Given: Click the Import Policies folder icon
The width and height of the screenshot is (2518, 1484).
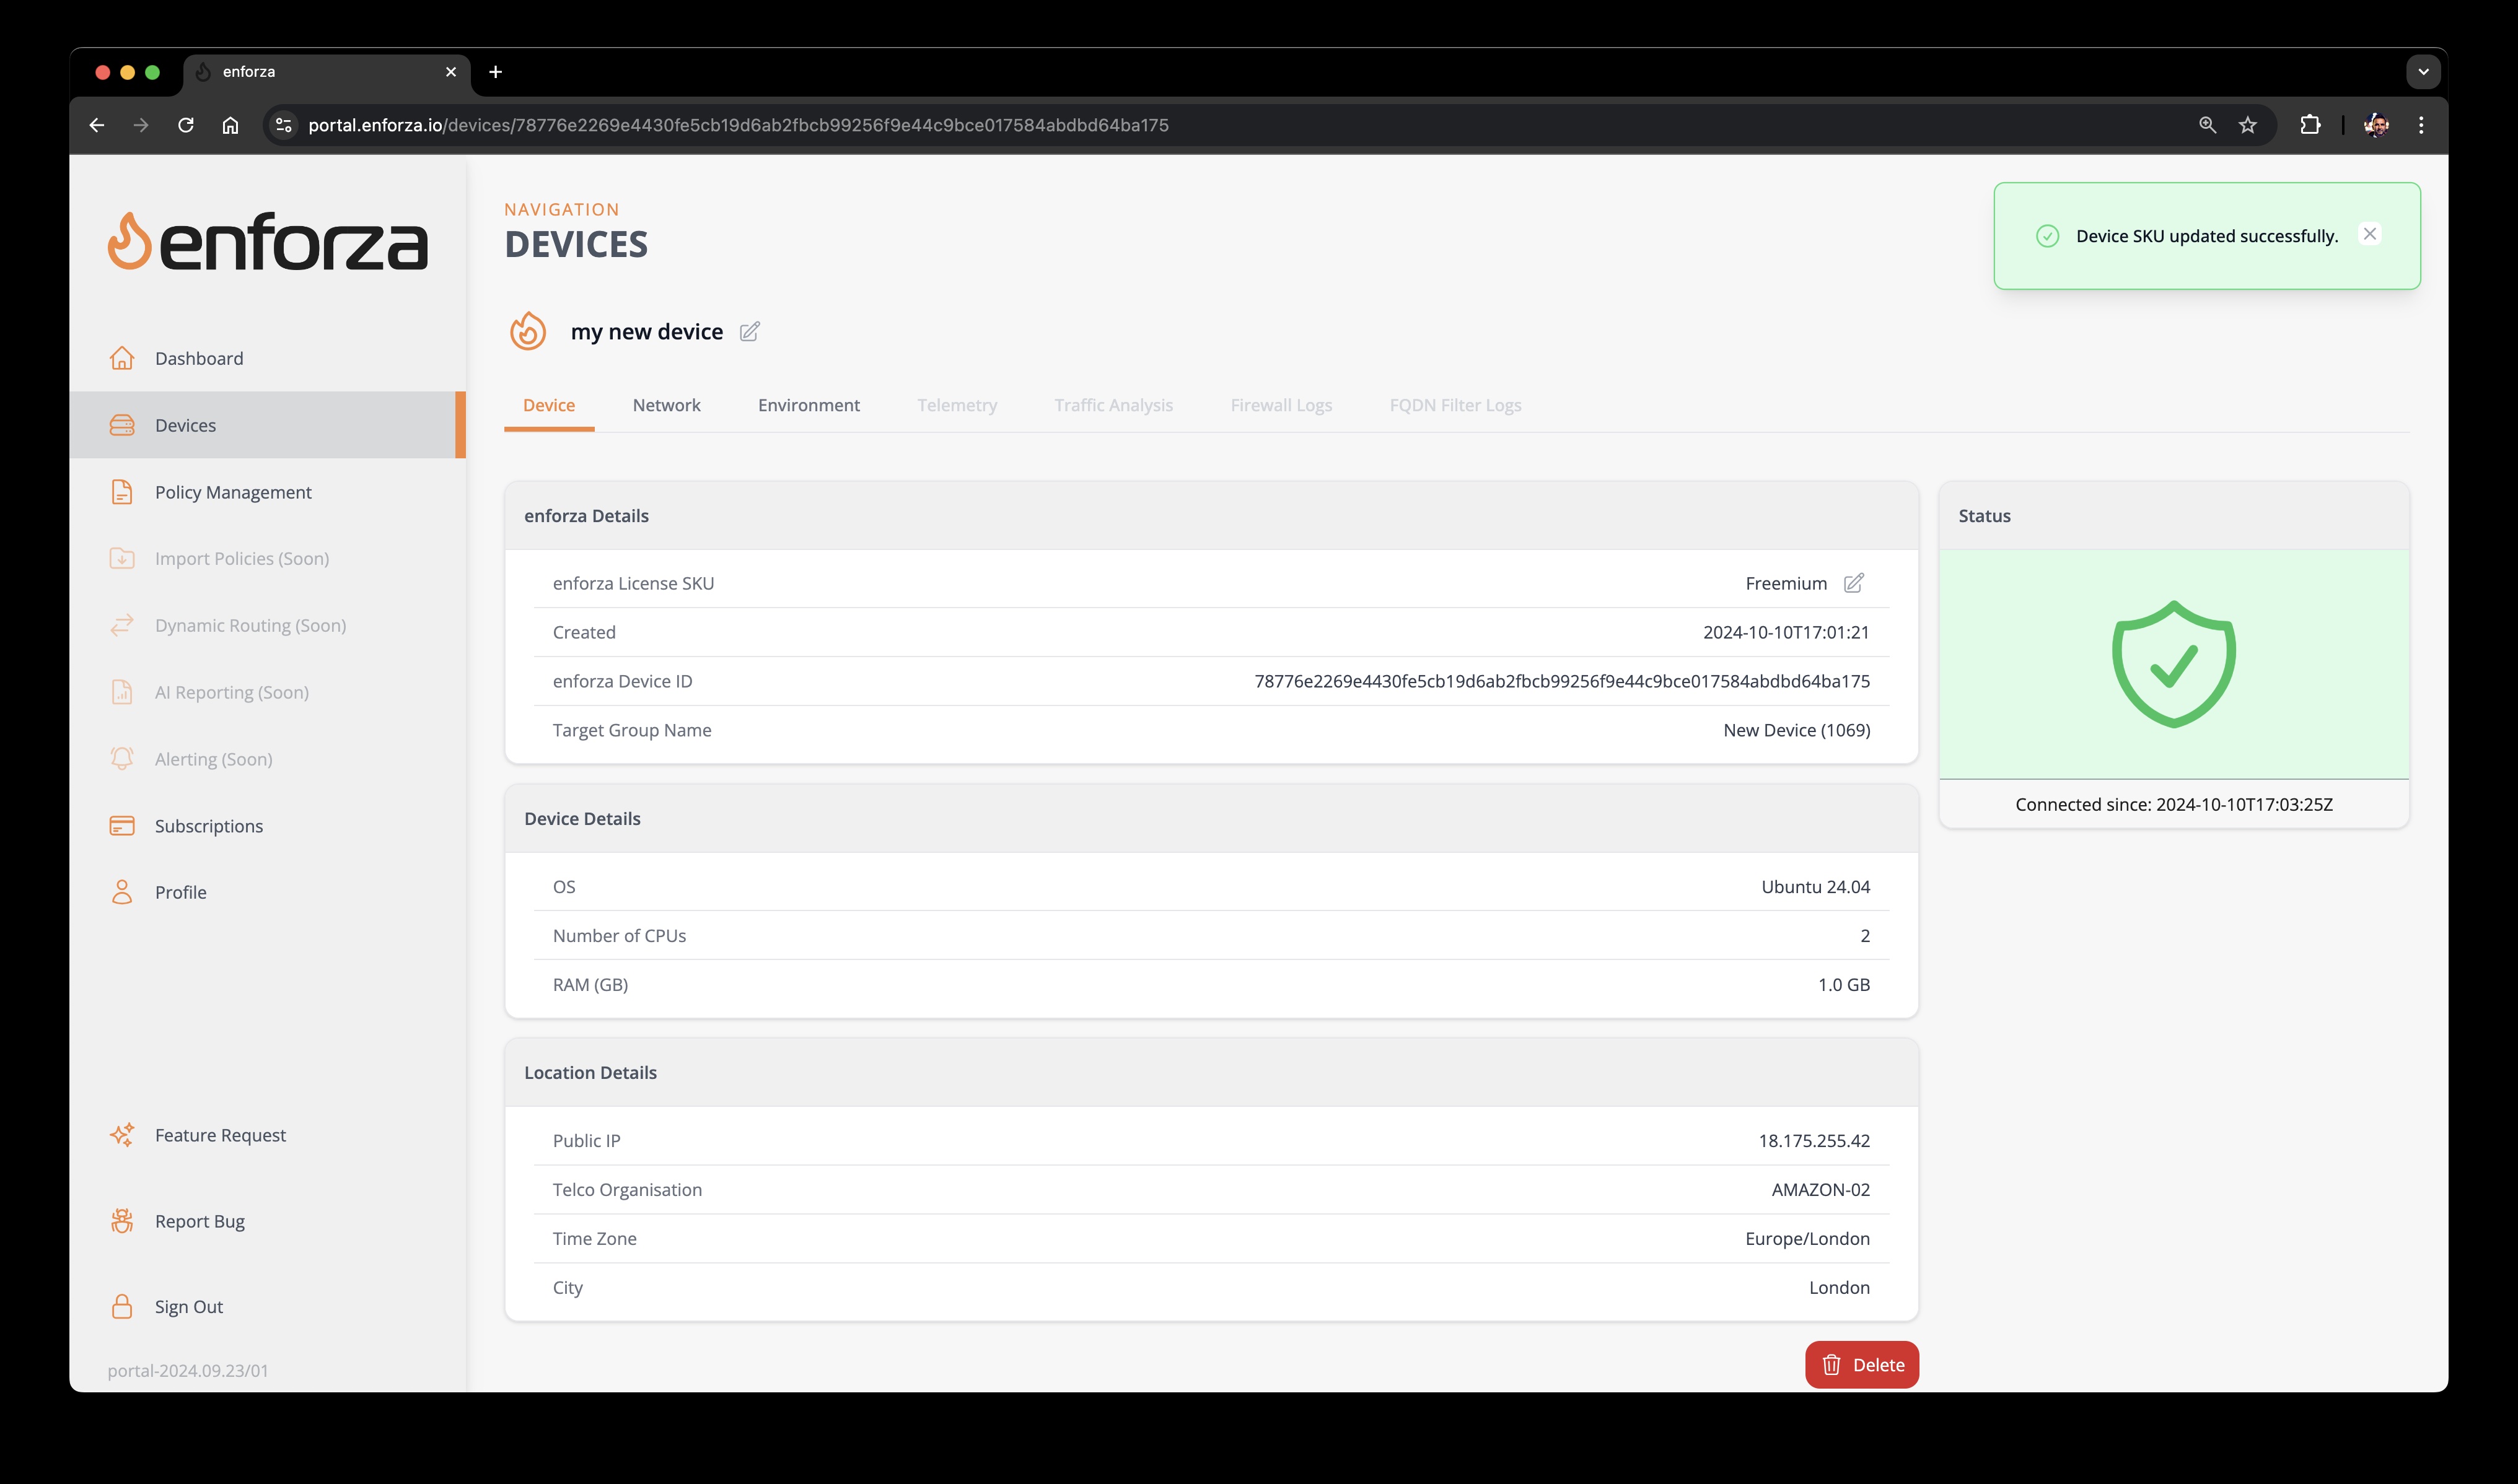Looking at the screenshot, I should click(122, 558).
